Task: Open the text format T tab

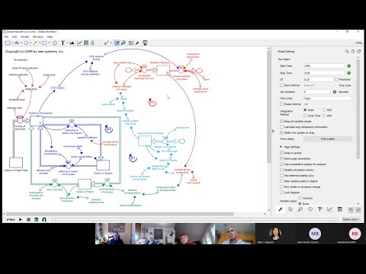Action: [x=320, y=209]
